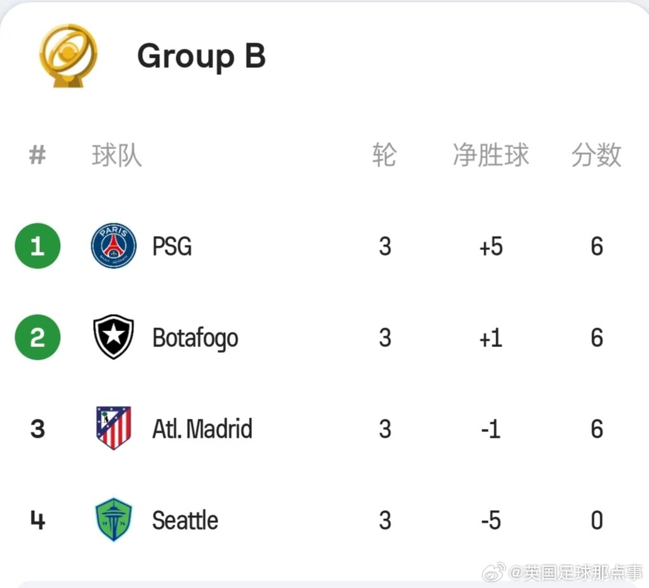649x588 pixels.
Task: Open the Seattle team name
Action: [185, 520]
